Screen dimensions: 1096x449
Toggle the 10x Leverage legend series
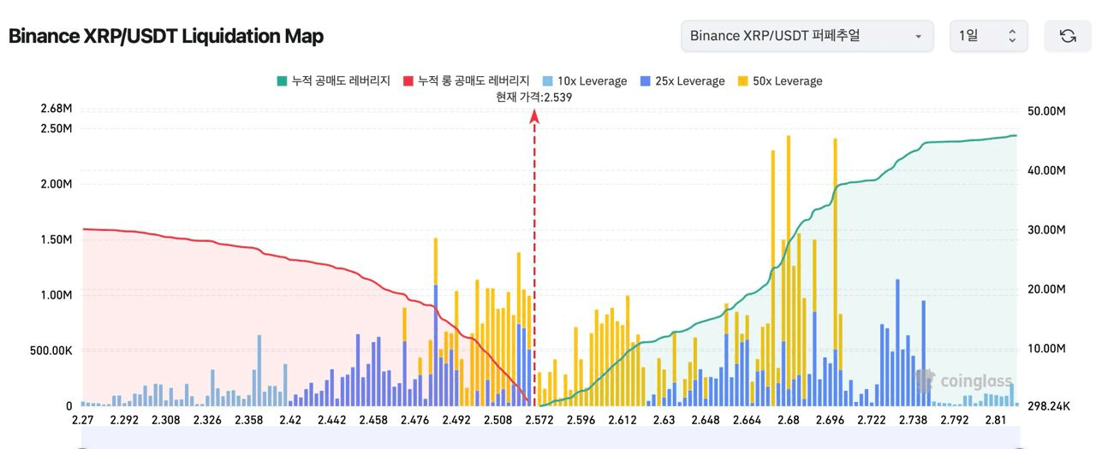585,81
